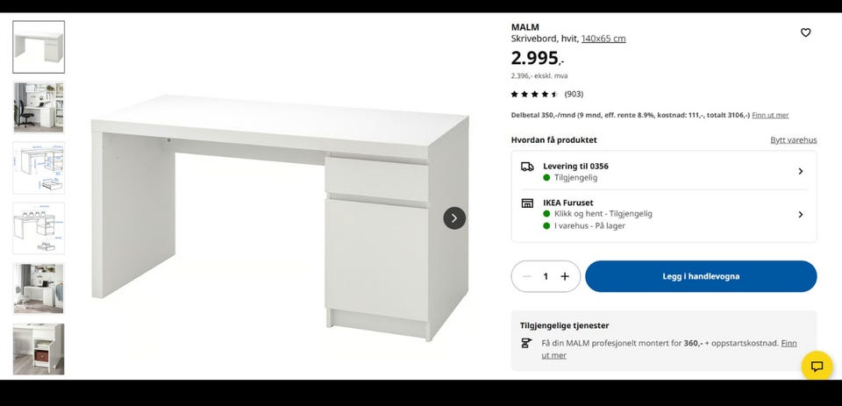842x406 pixels.
Task: Open the 903 reviews star rating
Action: pyautogui.click(x=546, y=94)
